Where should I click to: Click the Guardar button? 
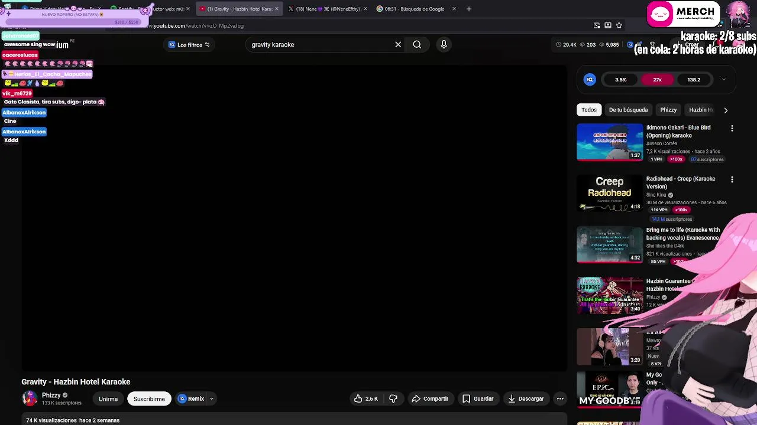[x=478, y=398]
